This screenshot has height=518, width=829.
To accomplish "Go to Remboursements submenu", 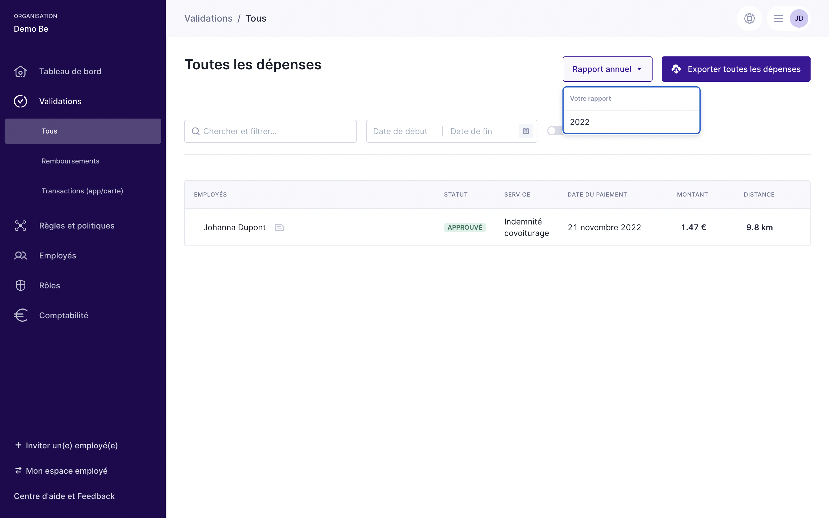I will click(70, 161).
